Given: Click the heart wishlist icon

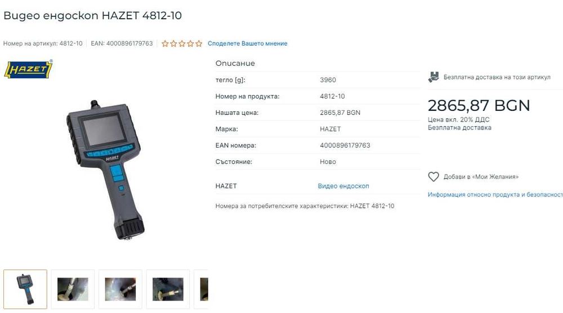Looking at the screenshot, I should (x=434, y=177).
